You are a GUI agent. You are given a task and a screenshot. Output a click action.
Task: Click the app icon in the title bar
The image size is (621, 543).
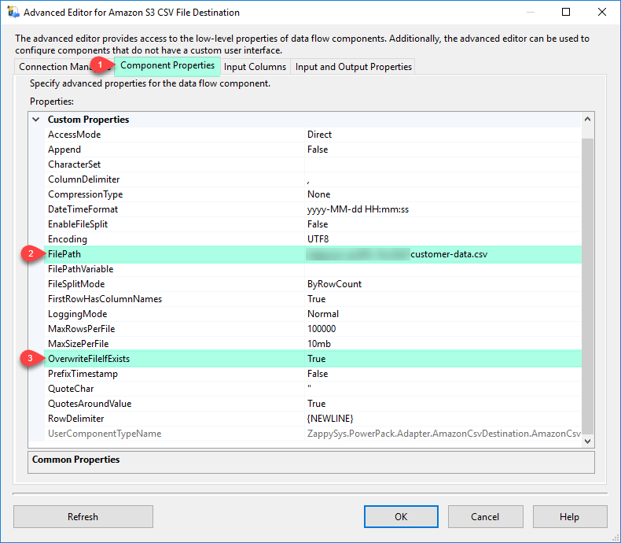coord(13,12)
